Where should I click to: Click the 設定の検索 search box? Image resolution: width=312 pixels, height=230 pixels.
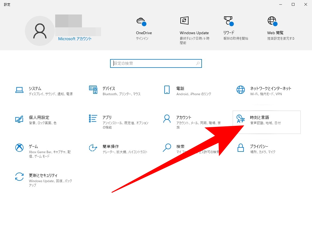point(153,63)
